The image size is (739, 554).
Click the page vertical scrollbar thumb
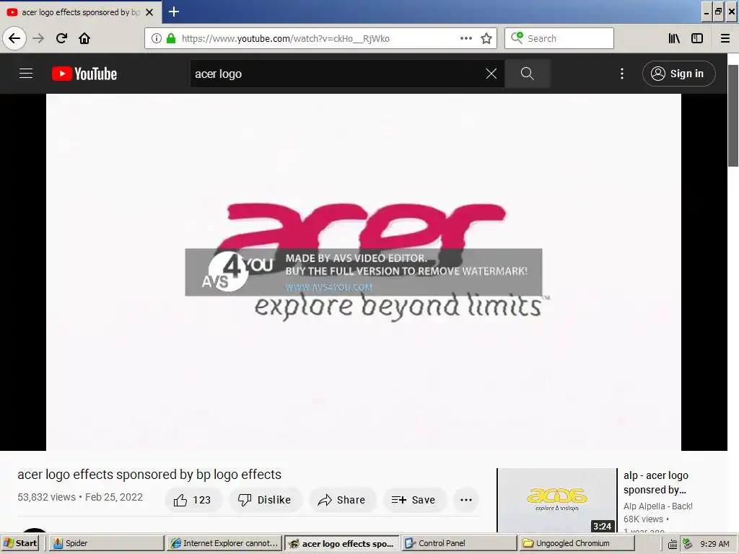pos(733,115)
